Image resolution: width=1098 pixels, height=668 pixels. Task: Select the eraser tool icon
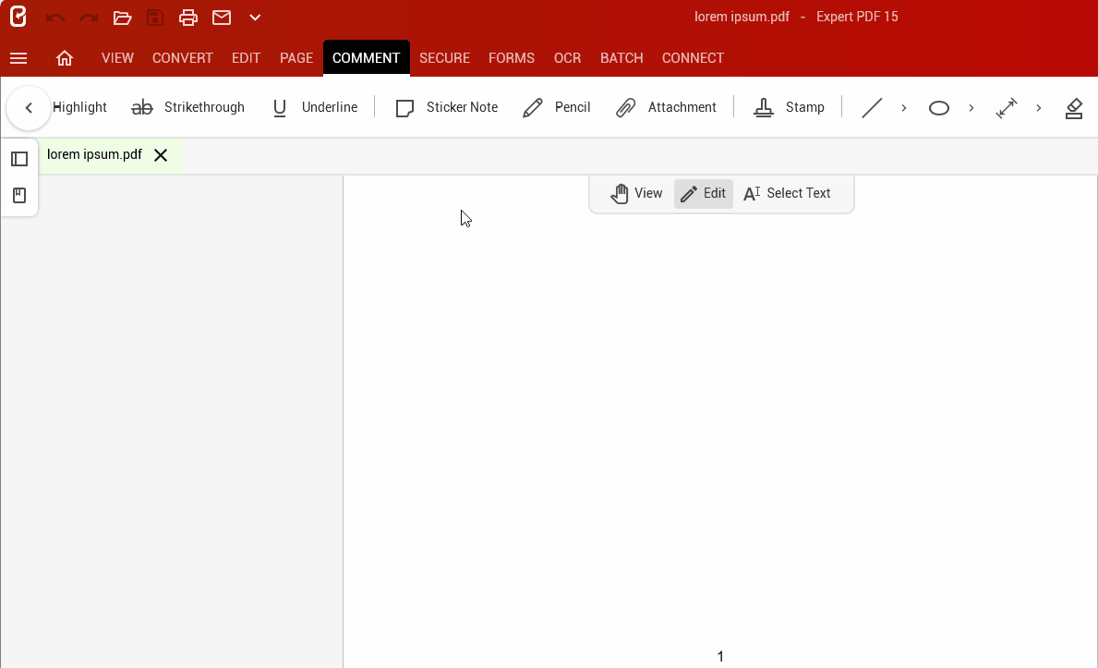click(1074, 108)
